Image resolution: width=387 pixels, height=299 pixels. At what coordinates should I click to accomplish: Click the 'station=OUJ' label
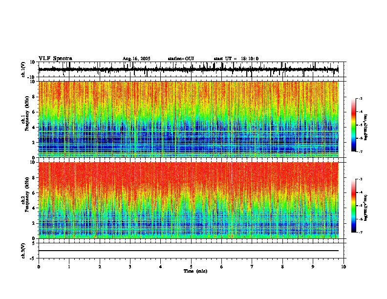point(181,59)
